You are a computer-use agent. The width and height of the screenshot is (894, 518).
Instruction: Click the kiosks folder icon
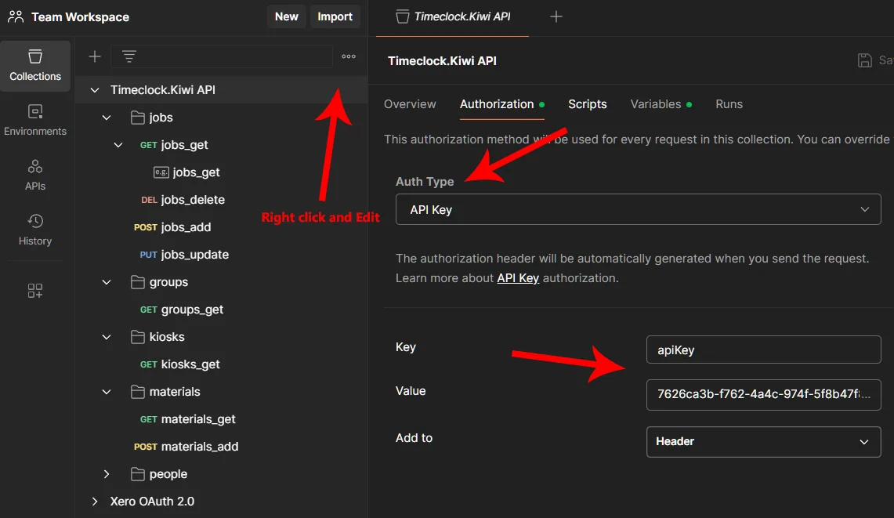137,337
